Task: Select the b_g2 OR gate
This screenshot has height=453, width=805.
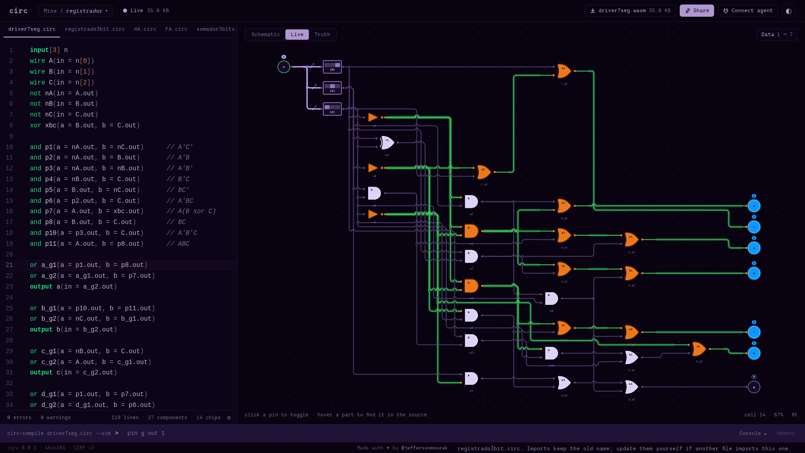Action: [699, 349]
